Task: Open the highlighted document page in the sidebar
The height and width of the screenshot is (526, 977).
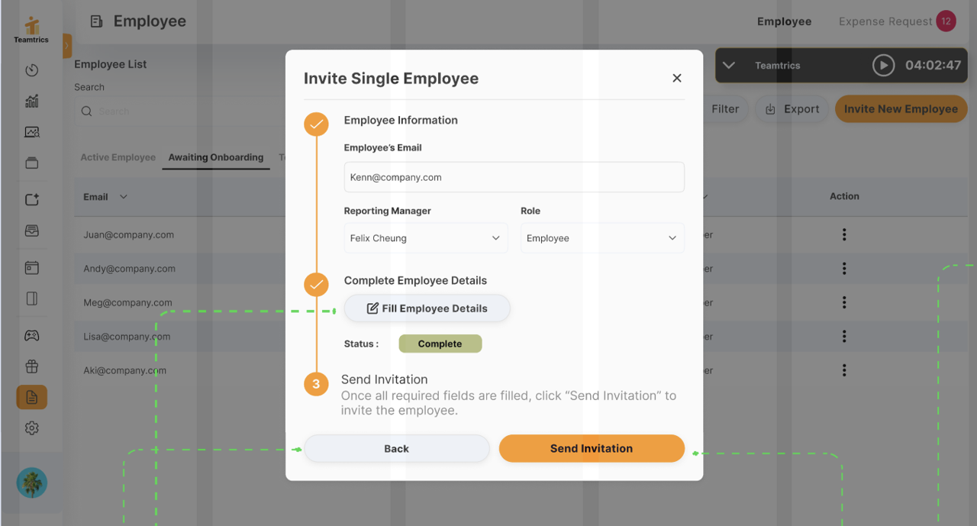Action: [31, 397]
